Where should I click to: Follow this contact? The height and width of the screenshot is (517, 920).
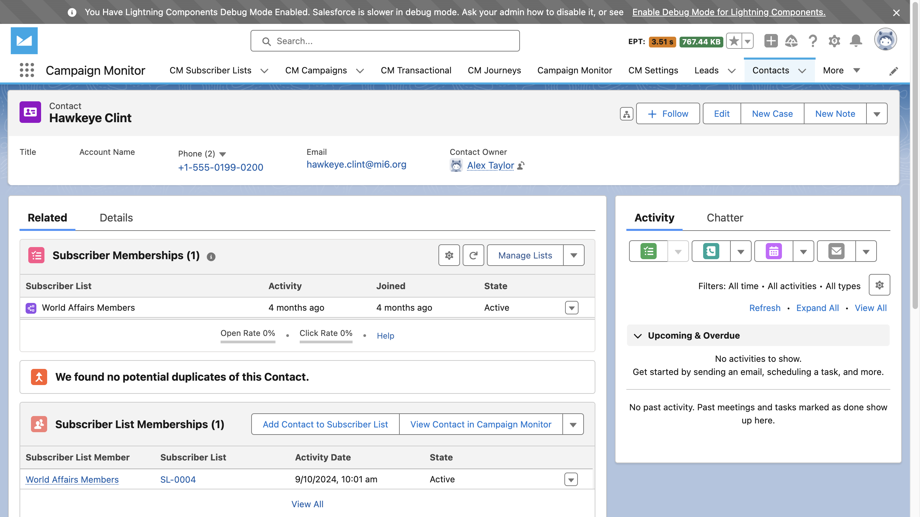(x=668, y=114)
